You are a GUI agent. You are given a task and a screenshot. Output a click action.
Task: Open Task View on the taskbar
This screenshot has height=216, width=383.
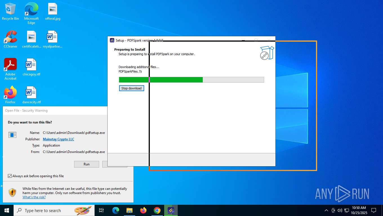(x=101, y=210)
